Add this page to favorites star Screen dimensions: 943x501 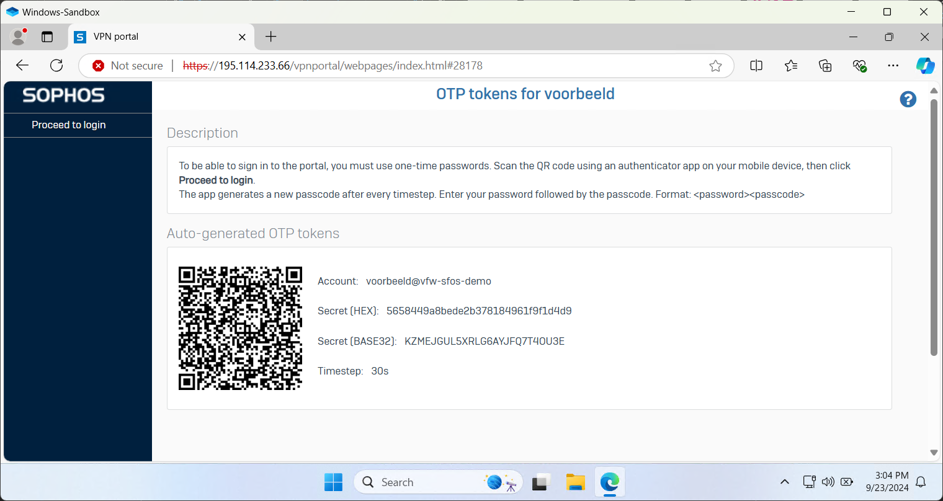715,66
